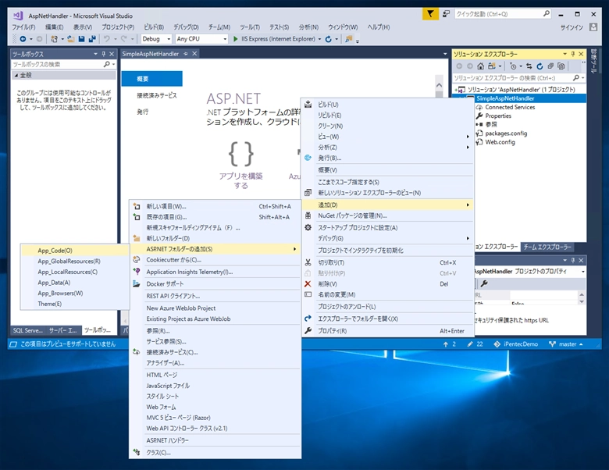
Task: Select プロパティ(R) in context menu
Action: 387,331
